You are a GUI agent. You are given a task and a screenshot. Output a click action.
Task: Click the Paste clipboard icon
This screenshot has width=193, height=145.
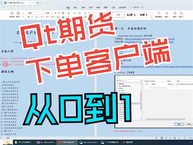(18, 13)
